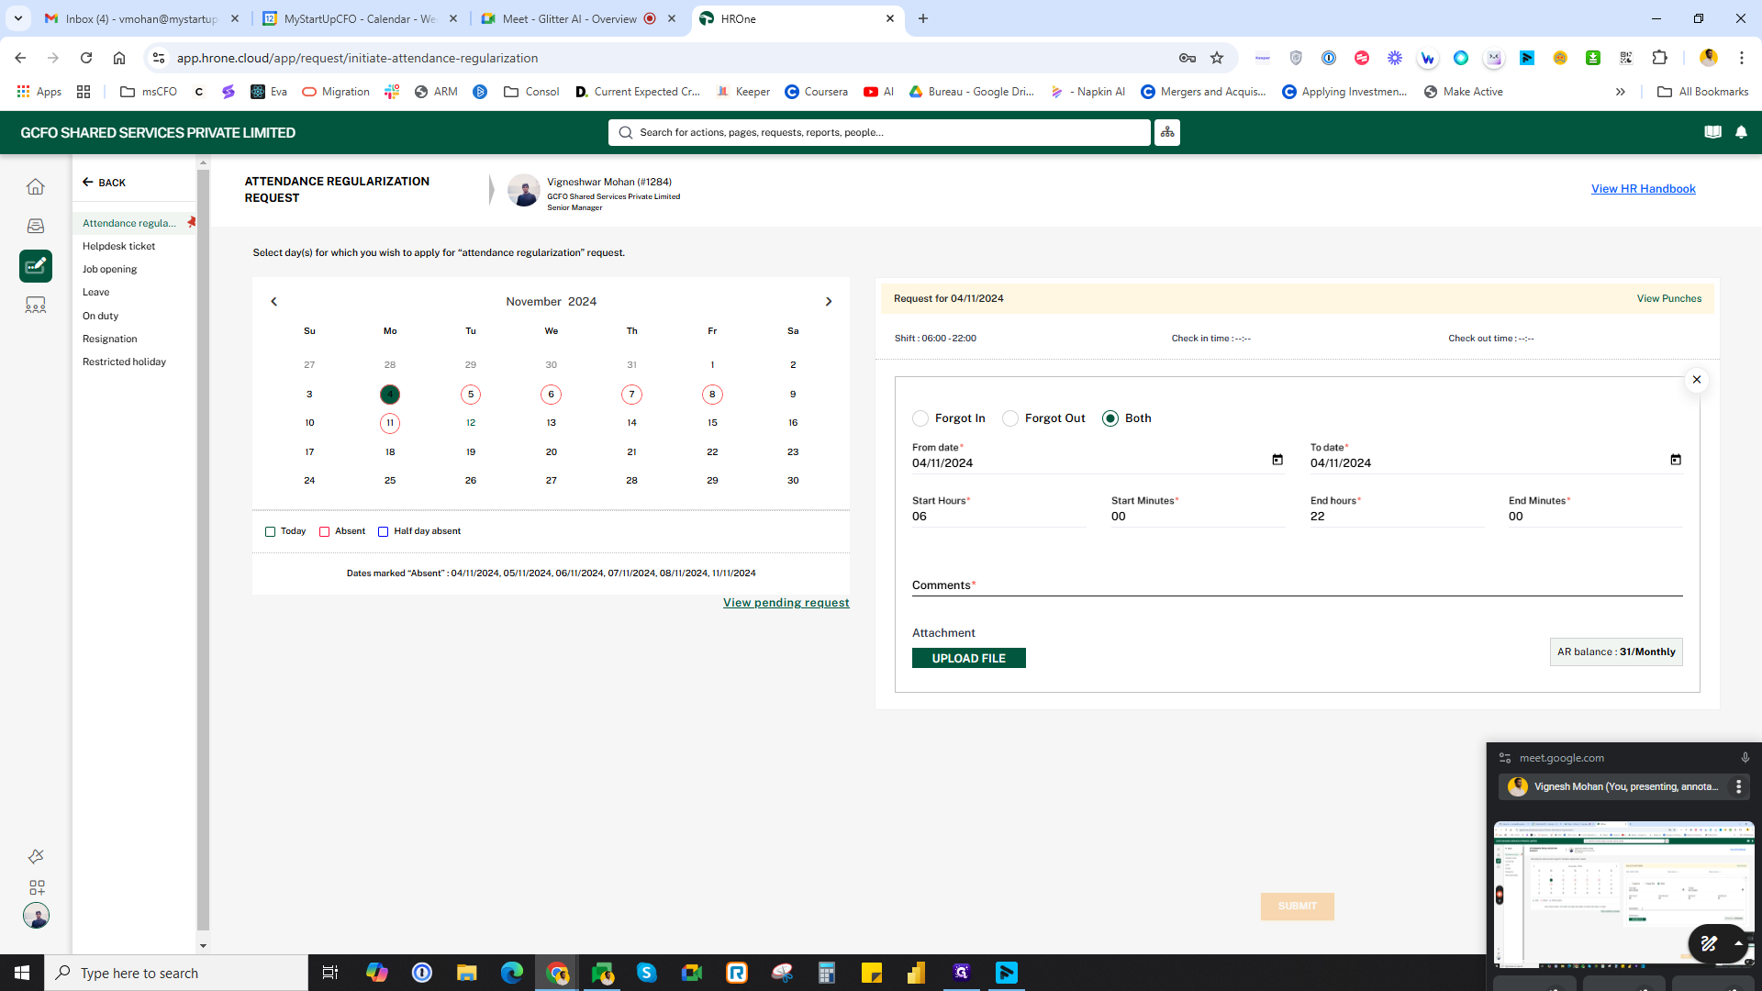Click the HROne home sidebar icon
Image resolution: width=1762 pixels, height=991 pixels.
click(36, 187)
